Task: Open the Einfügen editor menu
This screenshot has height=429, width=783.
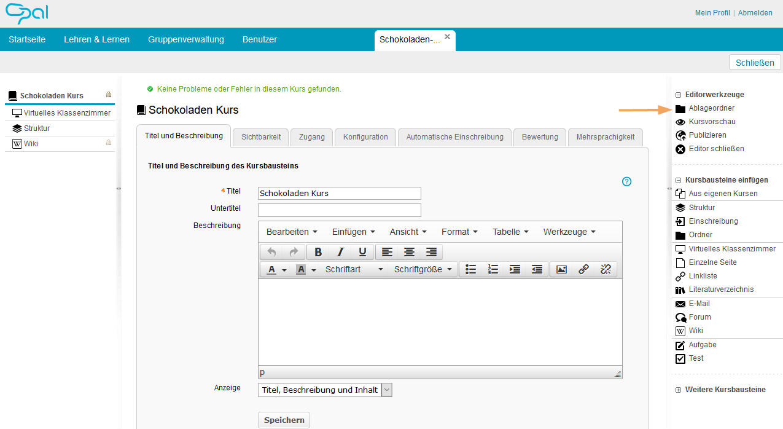Action: pos(354,232)
